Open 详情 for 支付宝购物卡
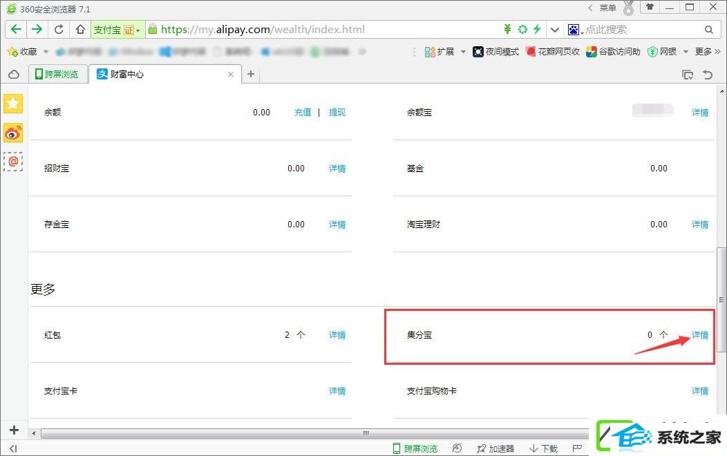Viewport: 727px width, 456px height. tap(700, 390)
